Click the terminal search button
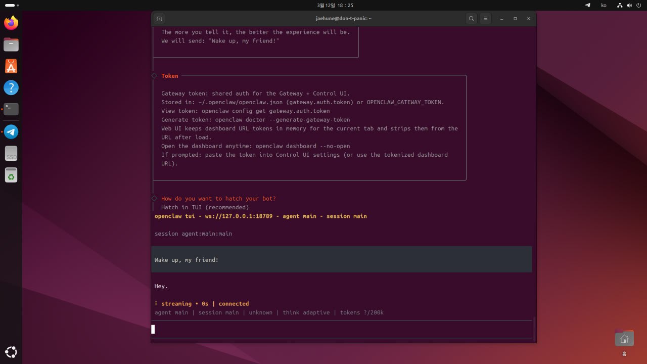 point(471,18)
